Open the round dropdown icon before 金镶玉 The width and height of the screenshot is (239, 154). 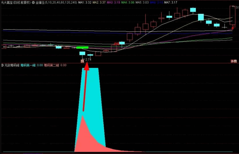click(33, 2)
